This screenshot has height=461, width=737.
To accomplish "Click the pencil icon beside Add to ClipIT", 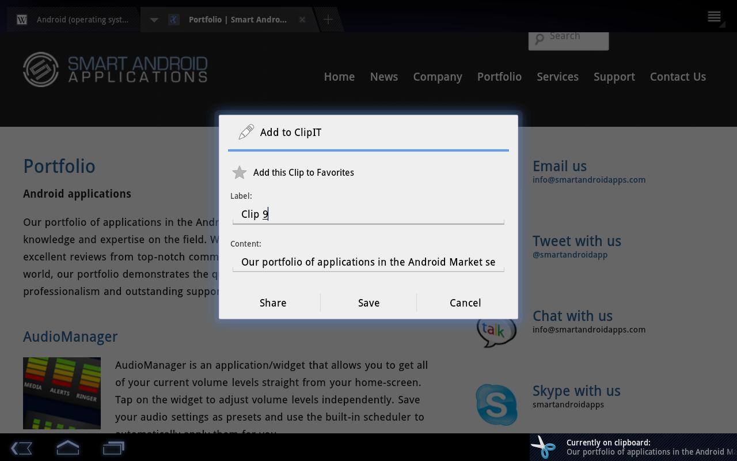I will tap(246, 132).
